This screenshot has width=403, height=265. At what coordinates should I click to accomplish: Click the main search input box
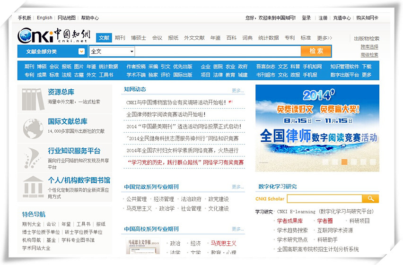click(x=218, y=51)
